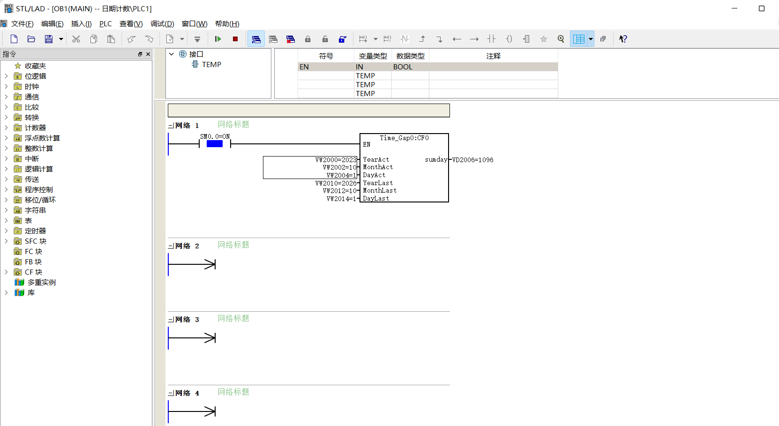Toggle the highlighted table view button
The height and width of the screenshot is (426, 779).
[x=579, y=39]
